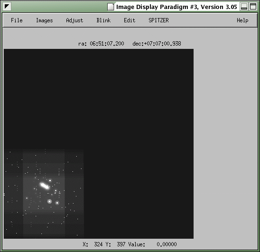Click the bright elongated galaxy in the image
This screenshot has height=252, width=260.
point(45,186)
